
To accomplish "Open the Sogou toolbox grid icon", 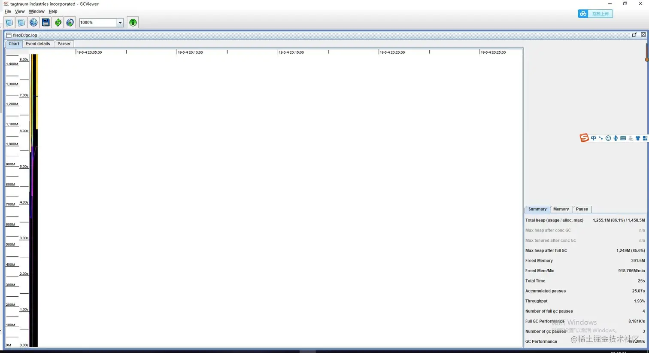I will pyautogui.click(x=645, y=138).
